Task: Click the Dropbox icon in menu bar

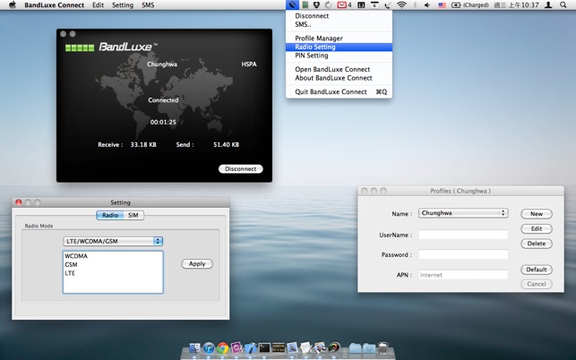Action: pyautogui.click(x=316, y=4)
